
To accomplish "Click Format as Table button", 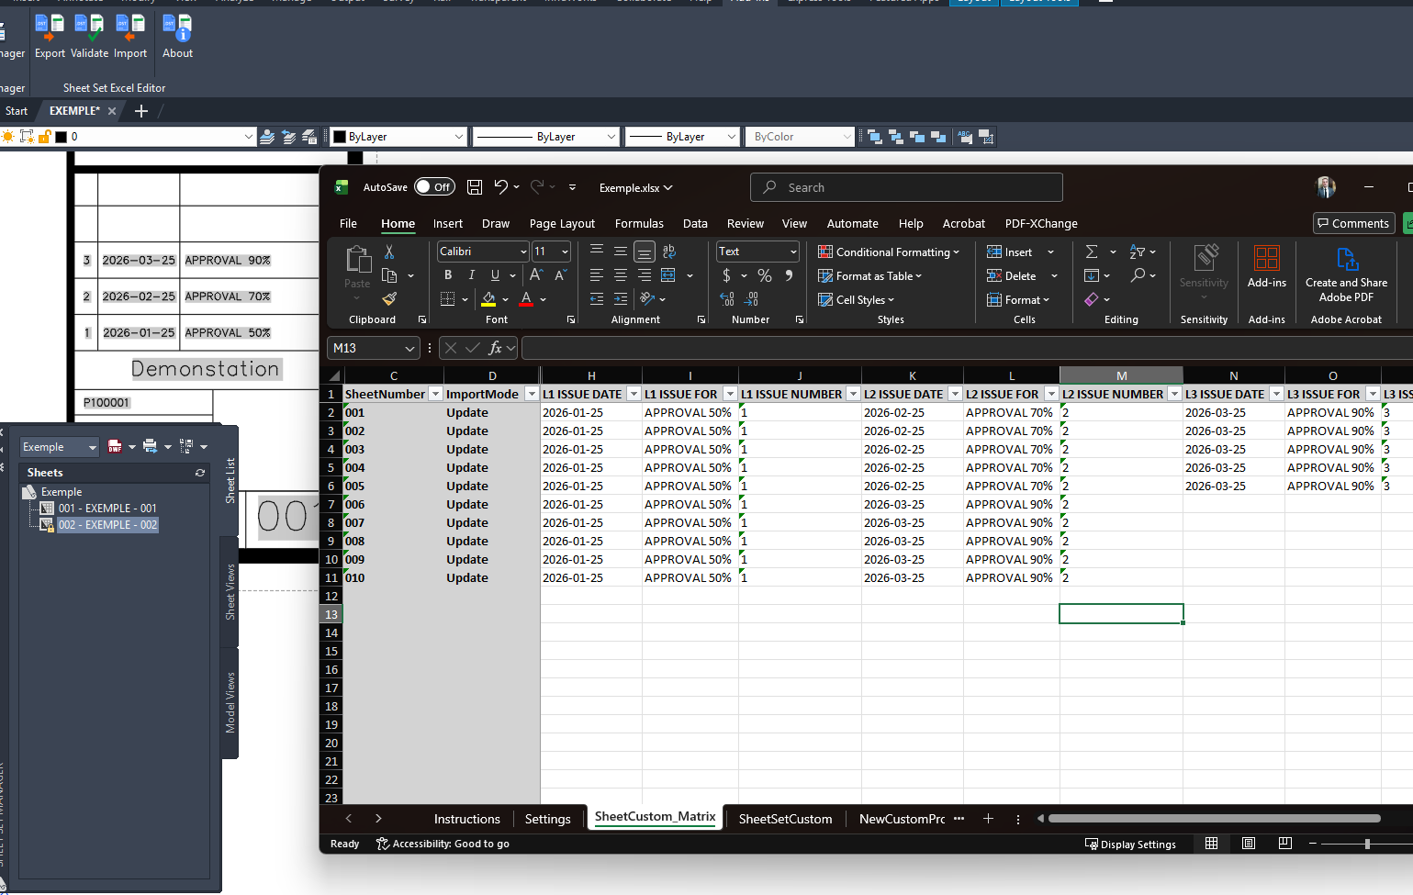I will 869,275.
